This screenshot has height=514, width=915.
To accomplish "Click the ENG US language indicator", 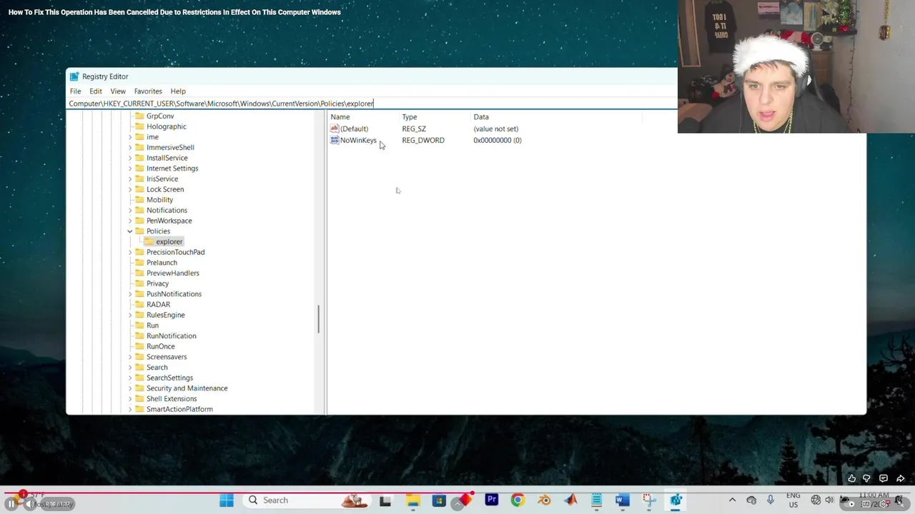I will pos(793,500).
